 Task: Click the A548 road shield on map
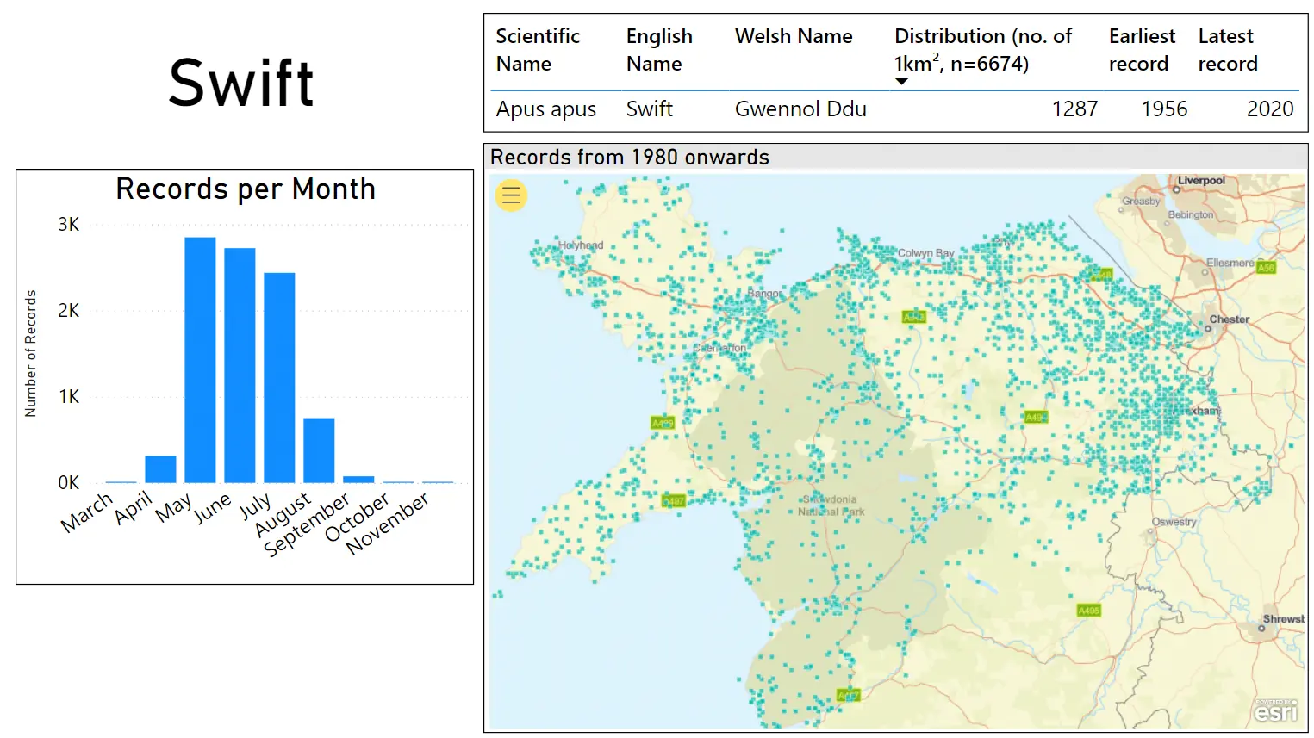[1101, 275]
